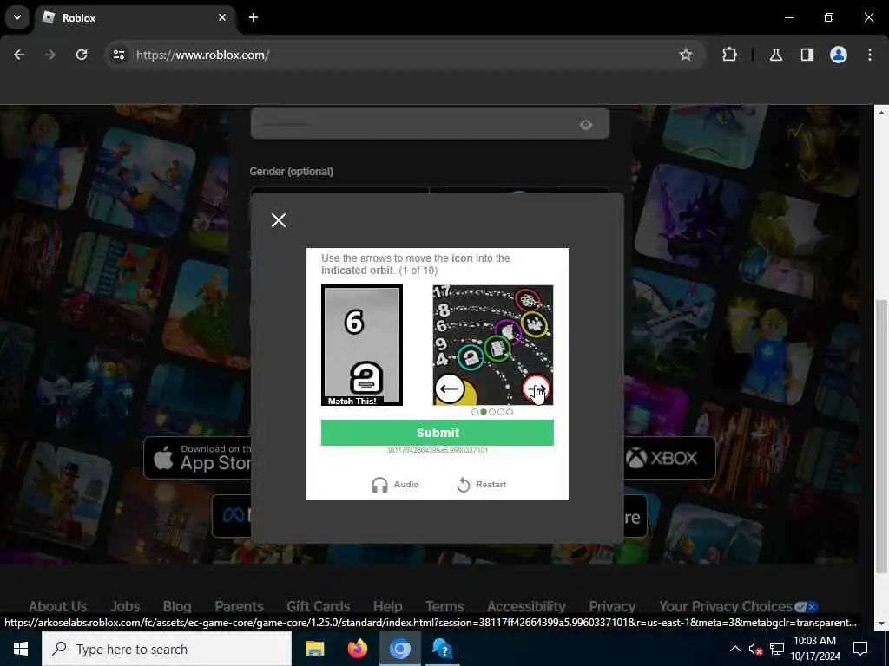
Task: Click the left arrow in the orbit puzzle
Action: point(450,389)
